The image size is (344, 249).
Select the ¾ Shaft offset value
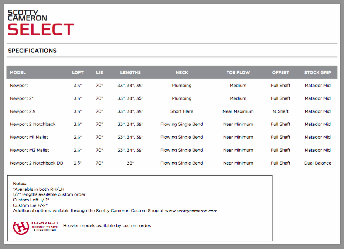[280, 111]
